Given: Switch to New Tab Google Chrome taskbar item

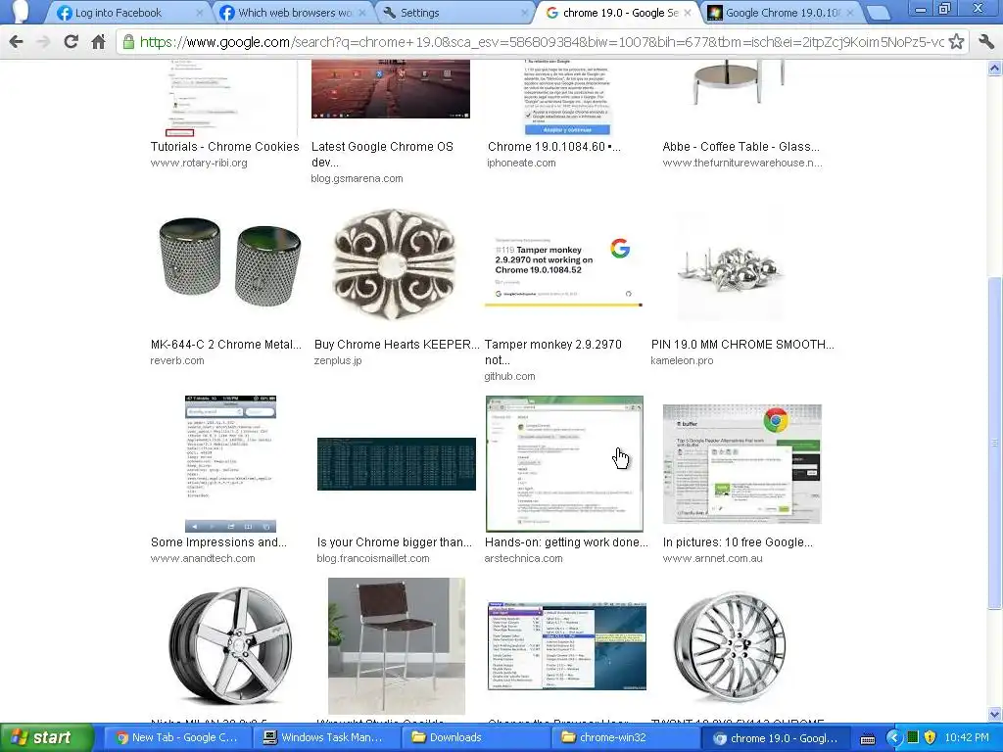Looking at the screenshot, I should pyautogui.click(x=177, y=737).
